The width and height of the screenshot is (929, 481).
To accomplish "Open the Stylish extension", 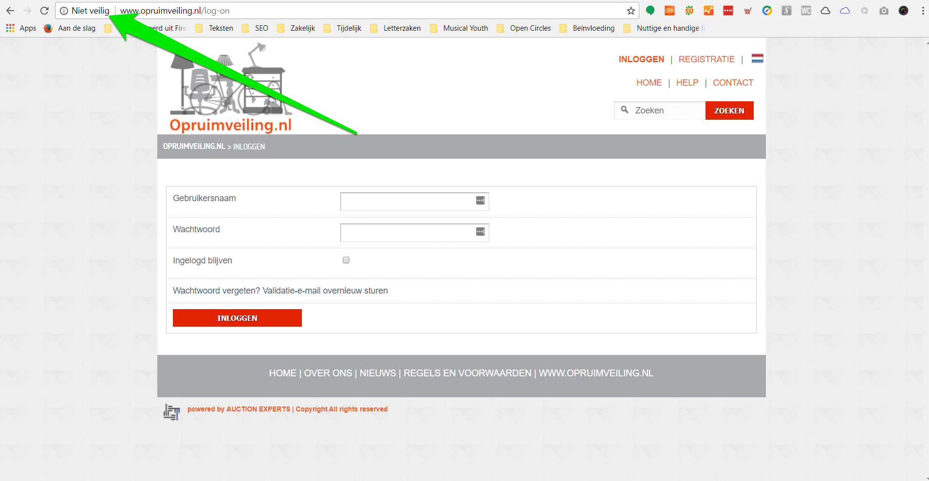I will pos(787,10).
